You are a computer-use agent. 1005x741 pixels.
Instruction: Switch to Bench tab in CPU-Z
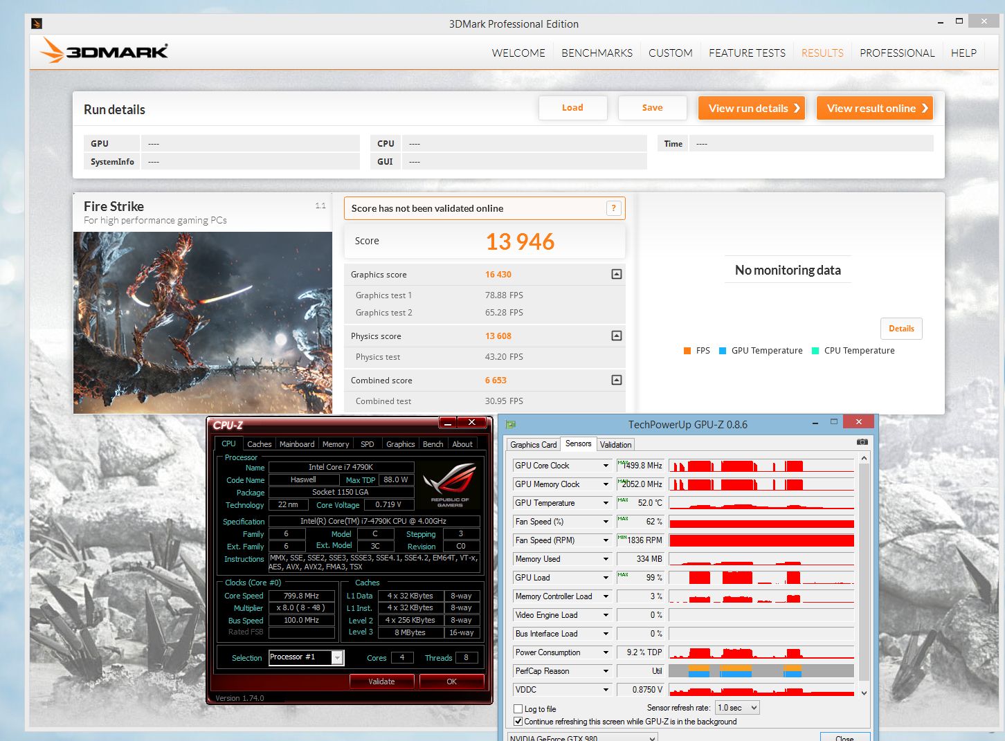coord(433,444)
